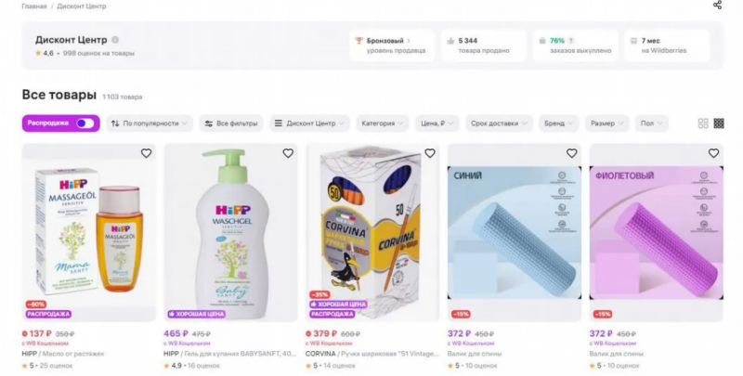Go to Главная breadcrumb link
This screenshot has height=376, width=743.
click(34, 6)
